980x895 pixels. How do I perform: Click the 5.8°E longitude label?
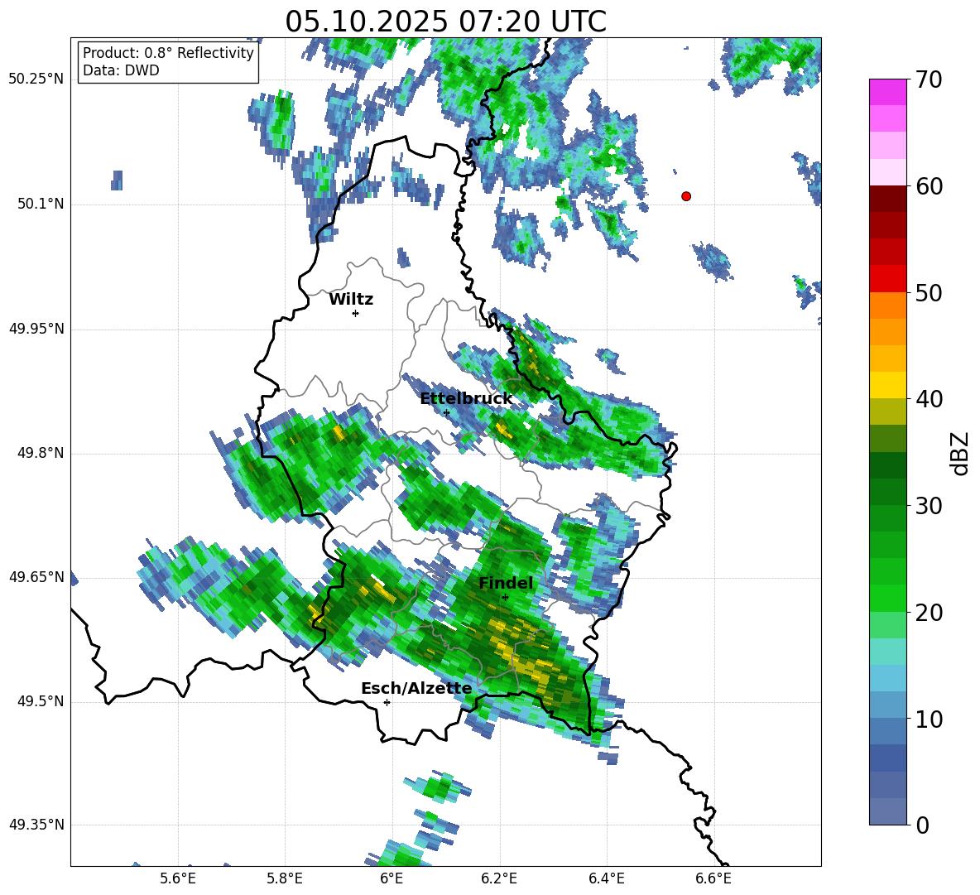[285, 878]
